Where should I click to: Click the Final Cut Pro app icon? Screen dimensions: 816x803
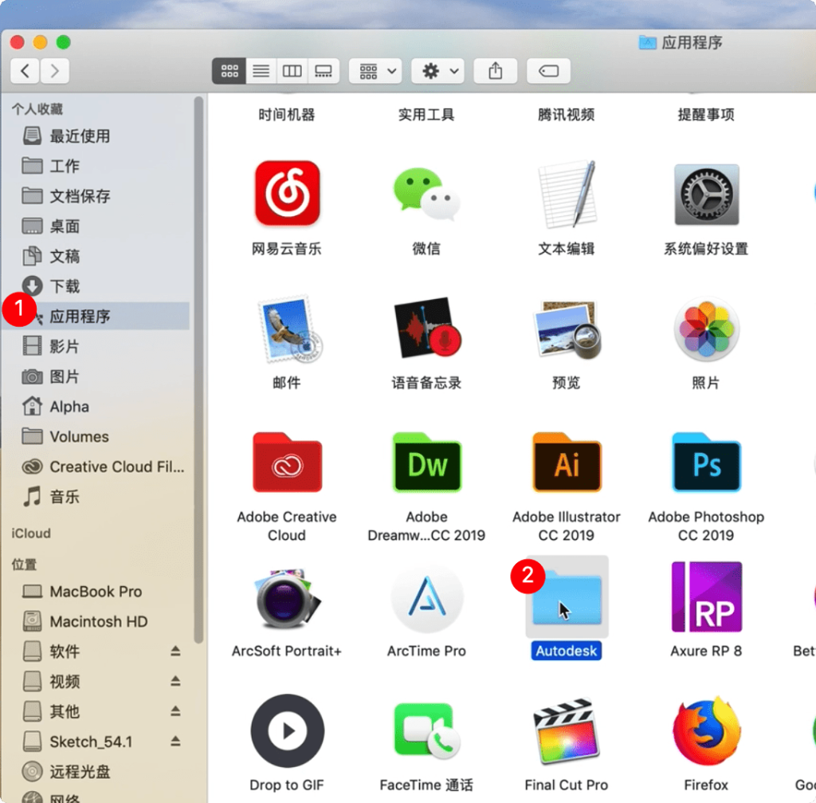pyautogui.click(x=566, y=732)
